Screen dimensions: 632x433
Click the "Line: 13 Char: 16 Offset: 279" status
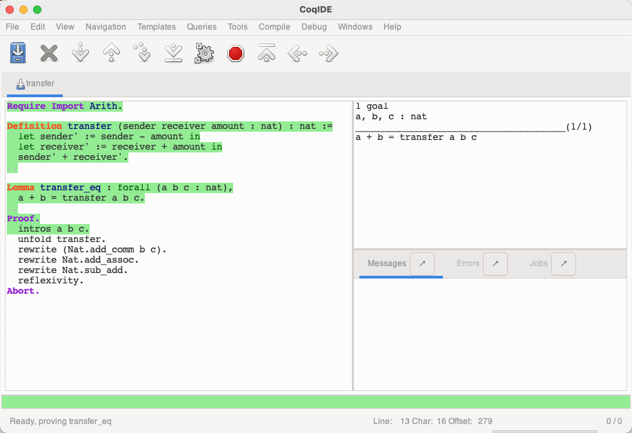(433, 421)
